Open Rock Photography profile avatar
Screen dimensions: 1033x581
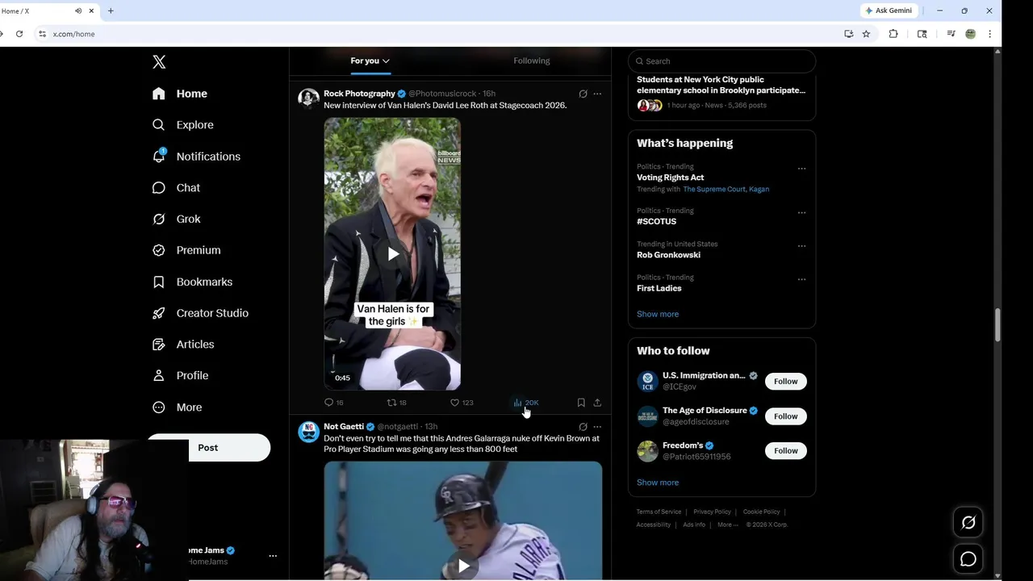[308, 98]
